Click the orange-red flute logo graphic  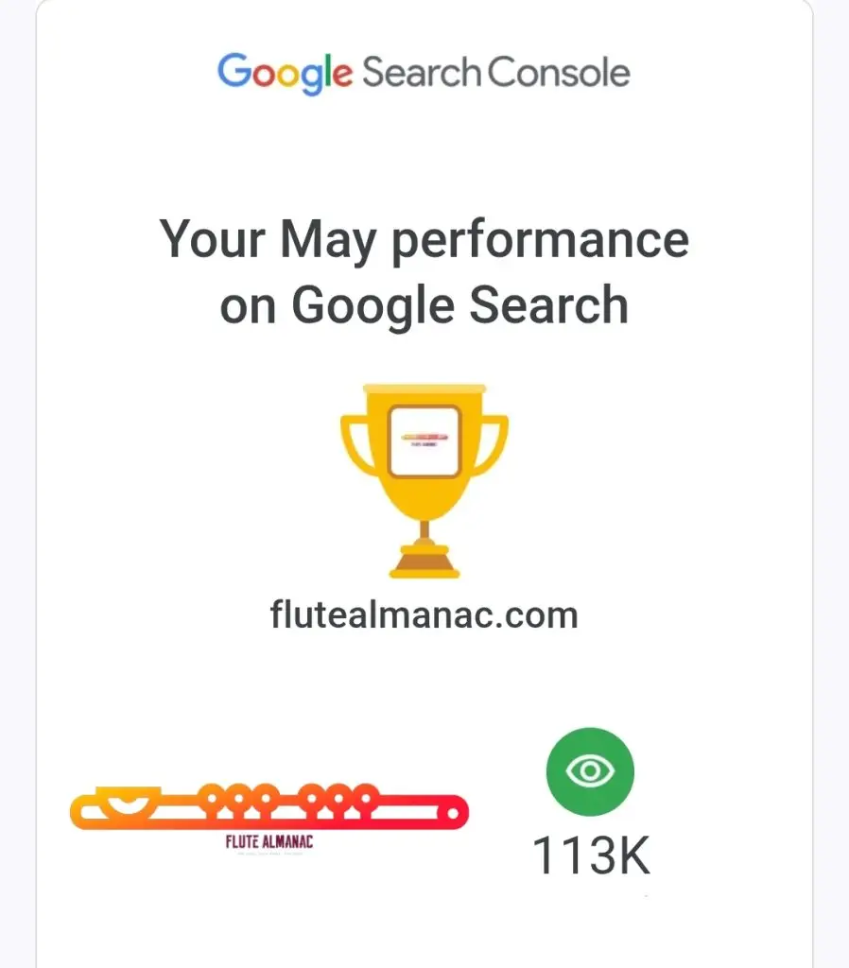pyautogui.click(x=269, y=808)
